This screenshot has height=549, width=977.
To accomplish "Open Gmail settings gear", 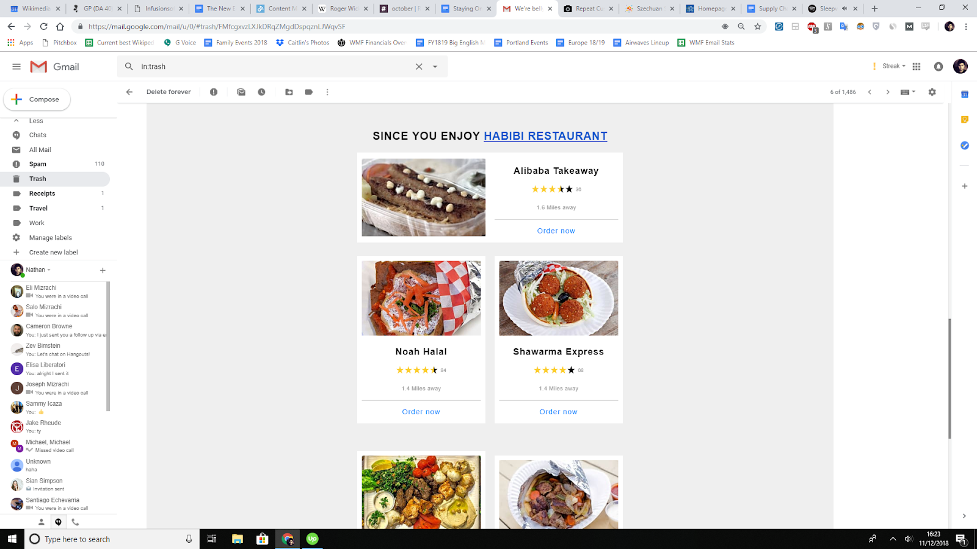I will (932, 92).
